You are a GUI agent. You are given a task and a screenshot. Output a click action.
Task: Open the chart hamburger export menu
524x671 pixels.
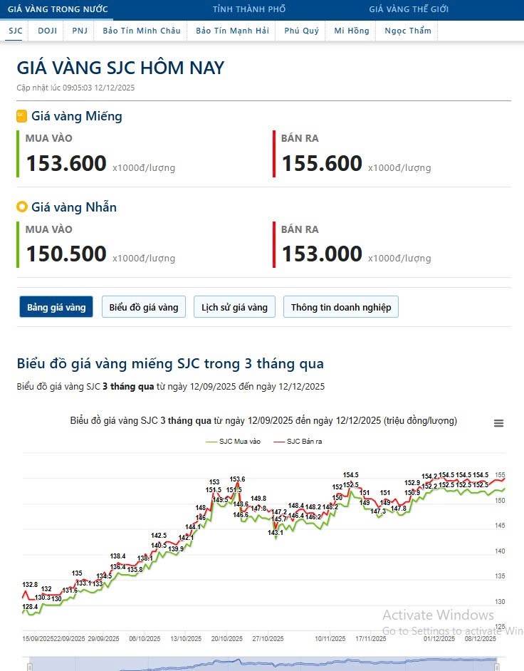pos(498,422)
